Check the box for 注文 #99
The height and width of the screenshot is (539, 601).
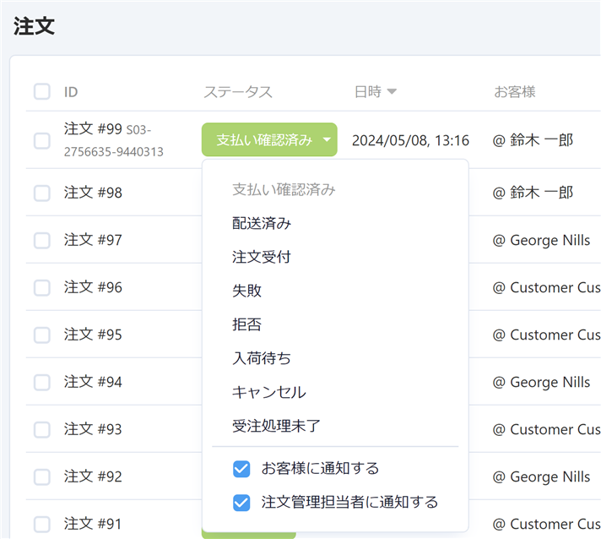pyautogui.click(x=42, y=140)
